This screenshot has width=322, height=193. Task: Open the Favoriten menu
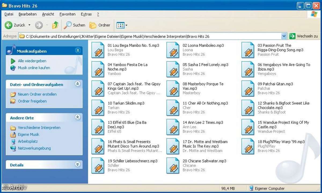tap(67, 14)
